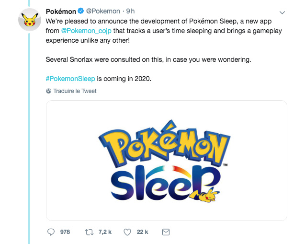The image size is (305, 244).
Task: Send tweet via envelope message icon
Action: coord(166,232)
